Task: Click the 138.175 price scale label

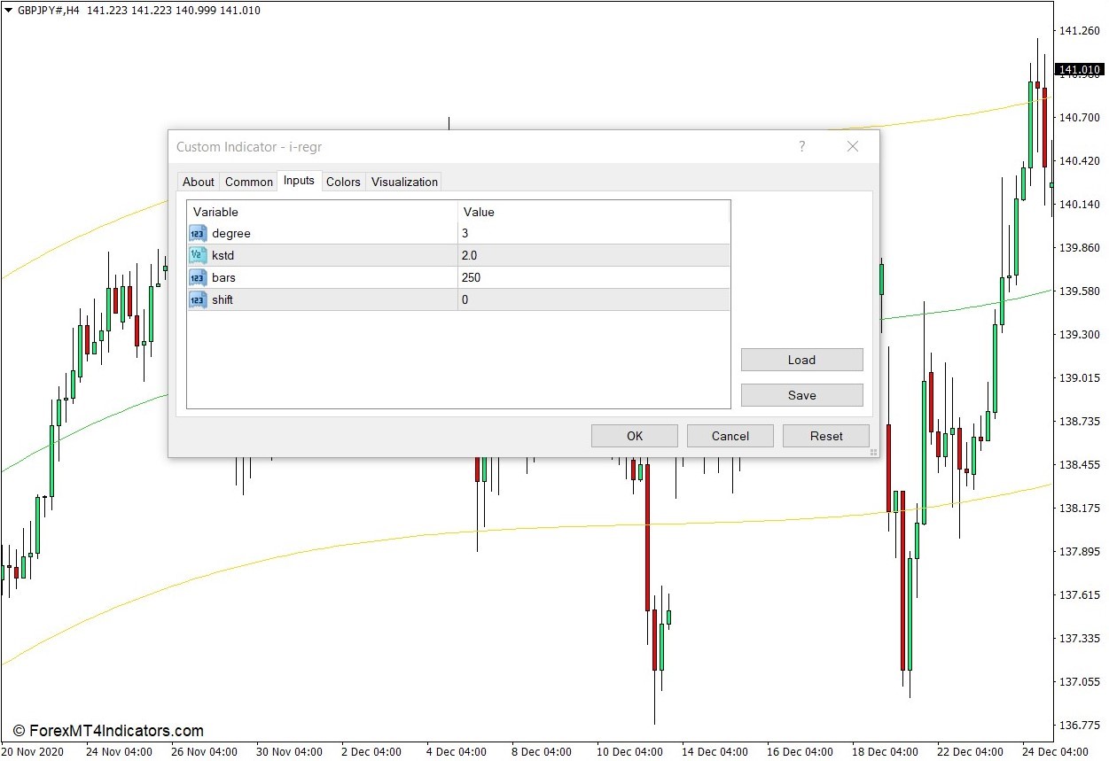Action: 1080,509
